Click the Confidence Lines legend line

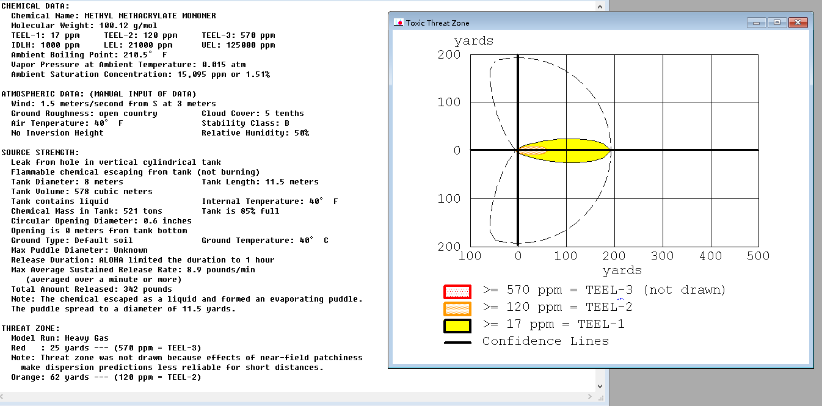457,343
